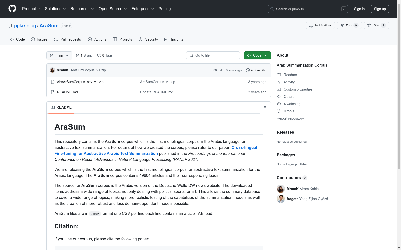Open the green Code dropdown
The width and height of the screenshot is (401, 250).
click(257, 55)
